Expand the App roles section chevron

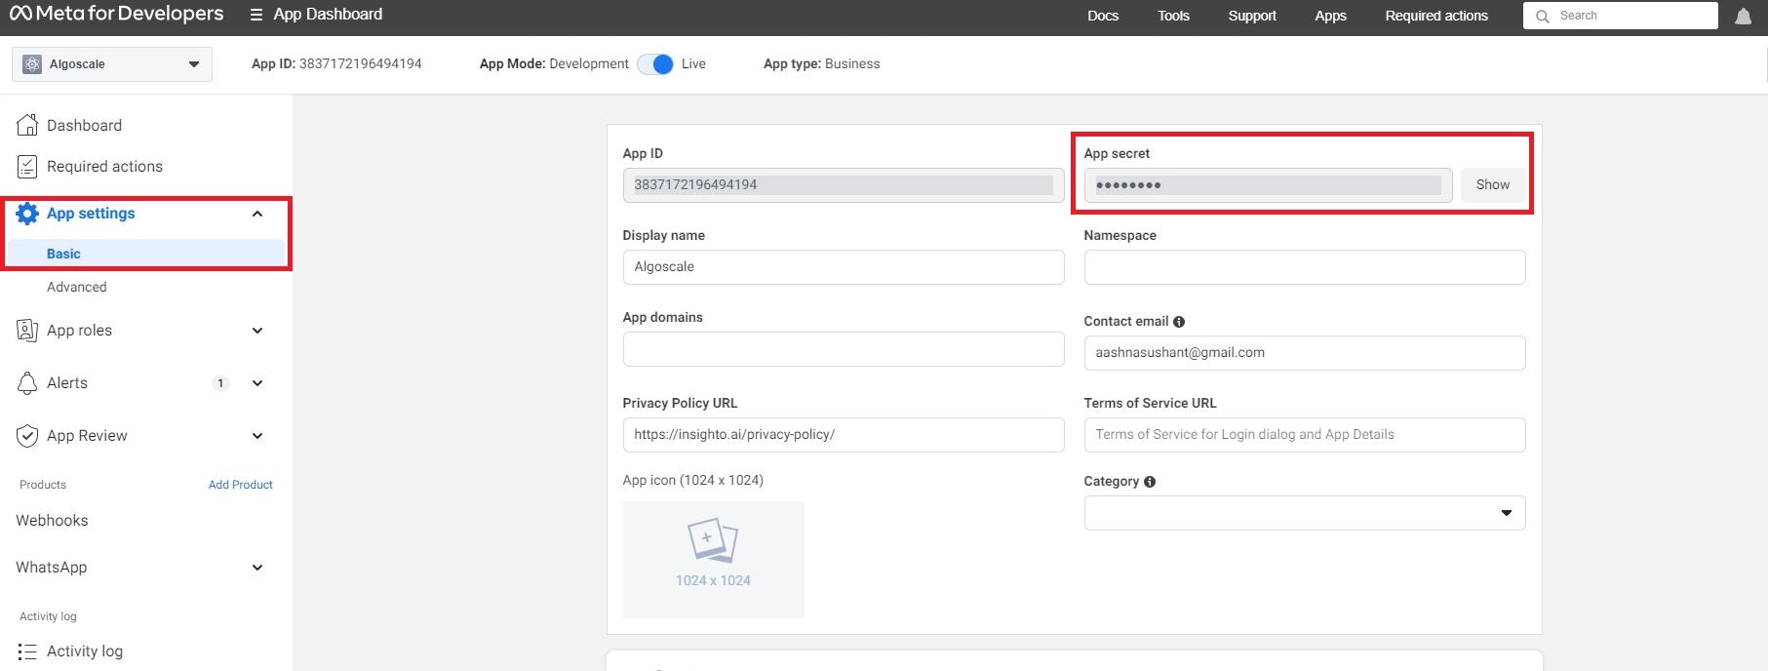257,331
